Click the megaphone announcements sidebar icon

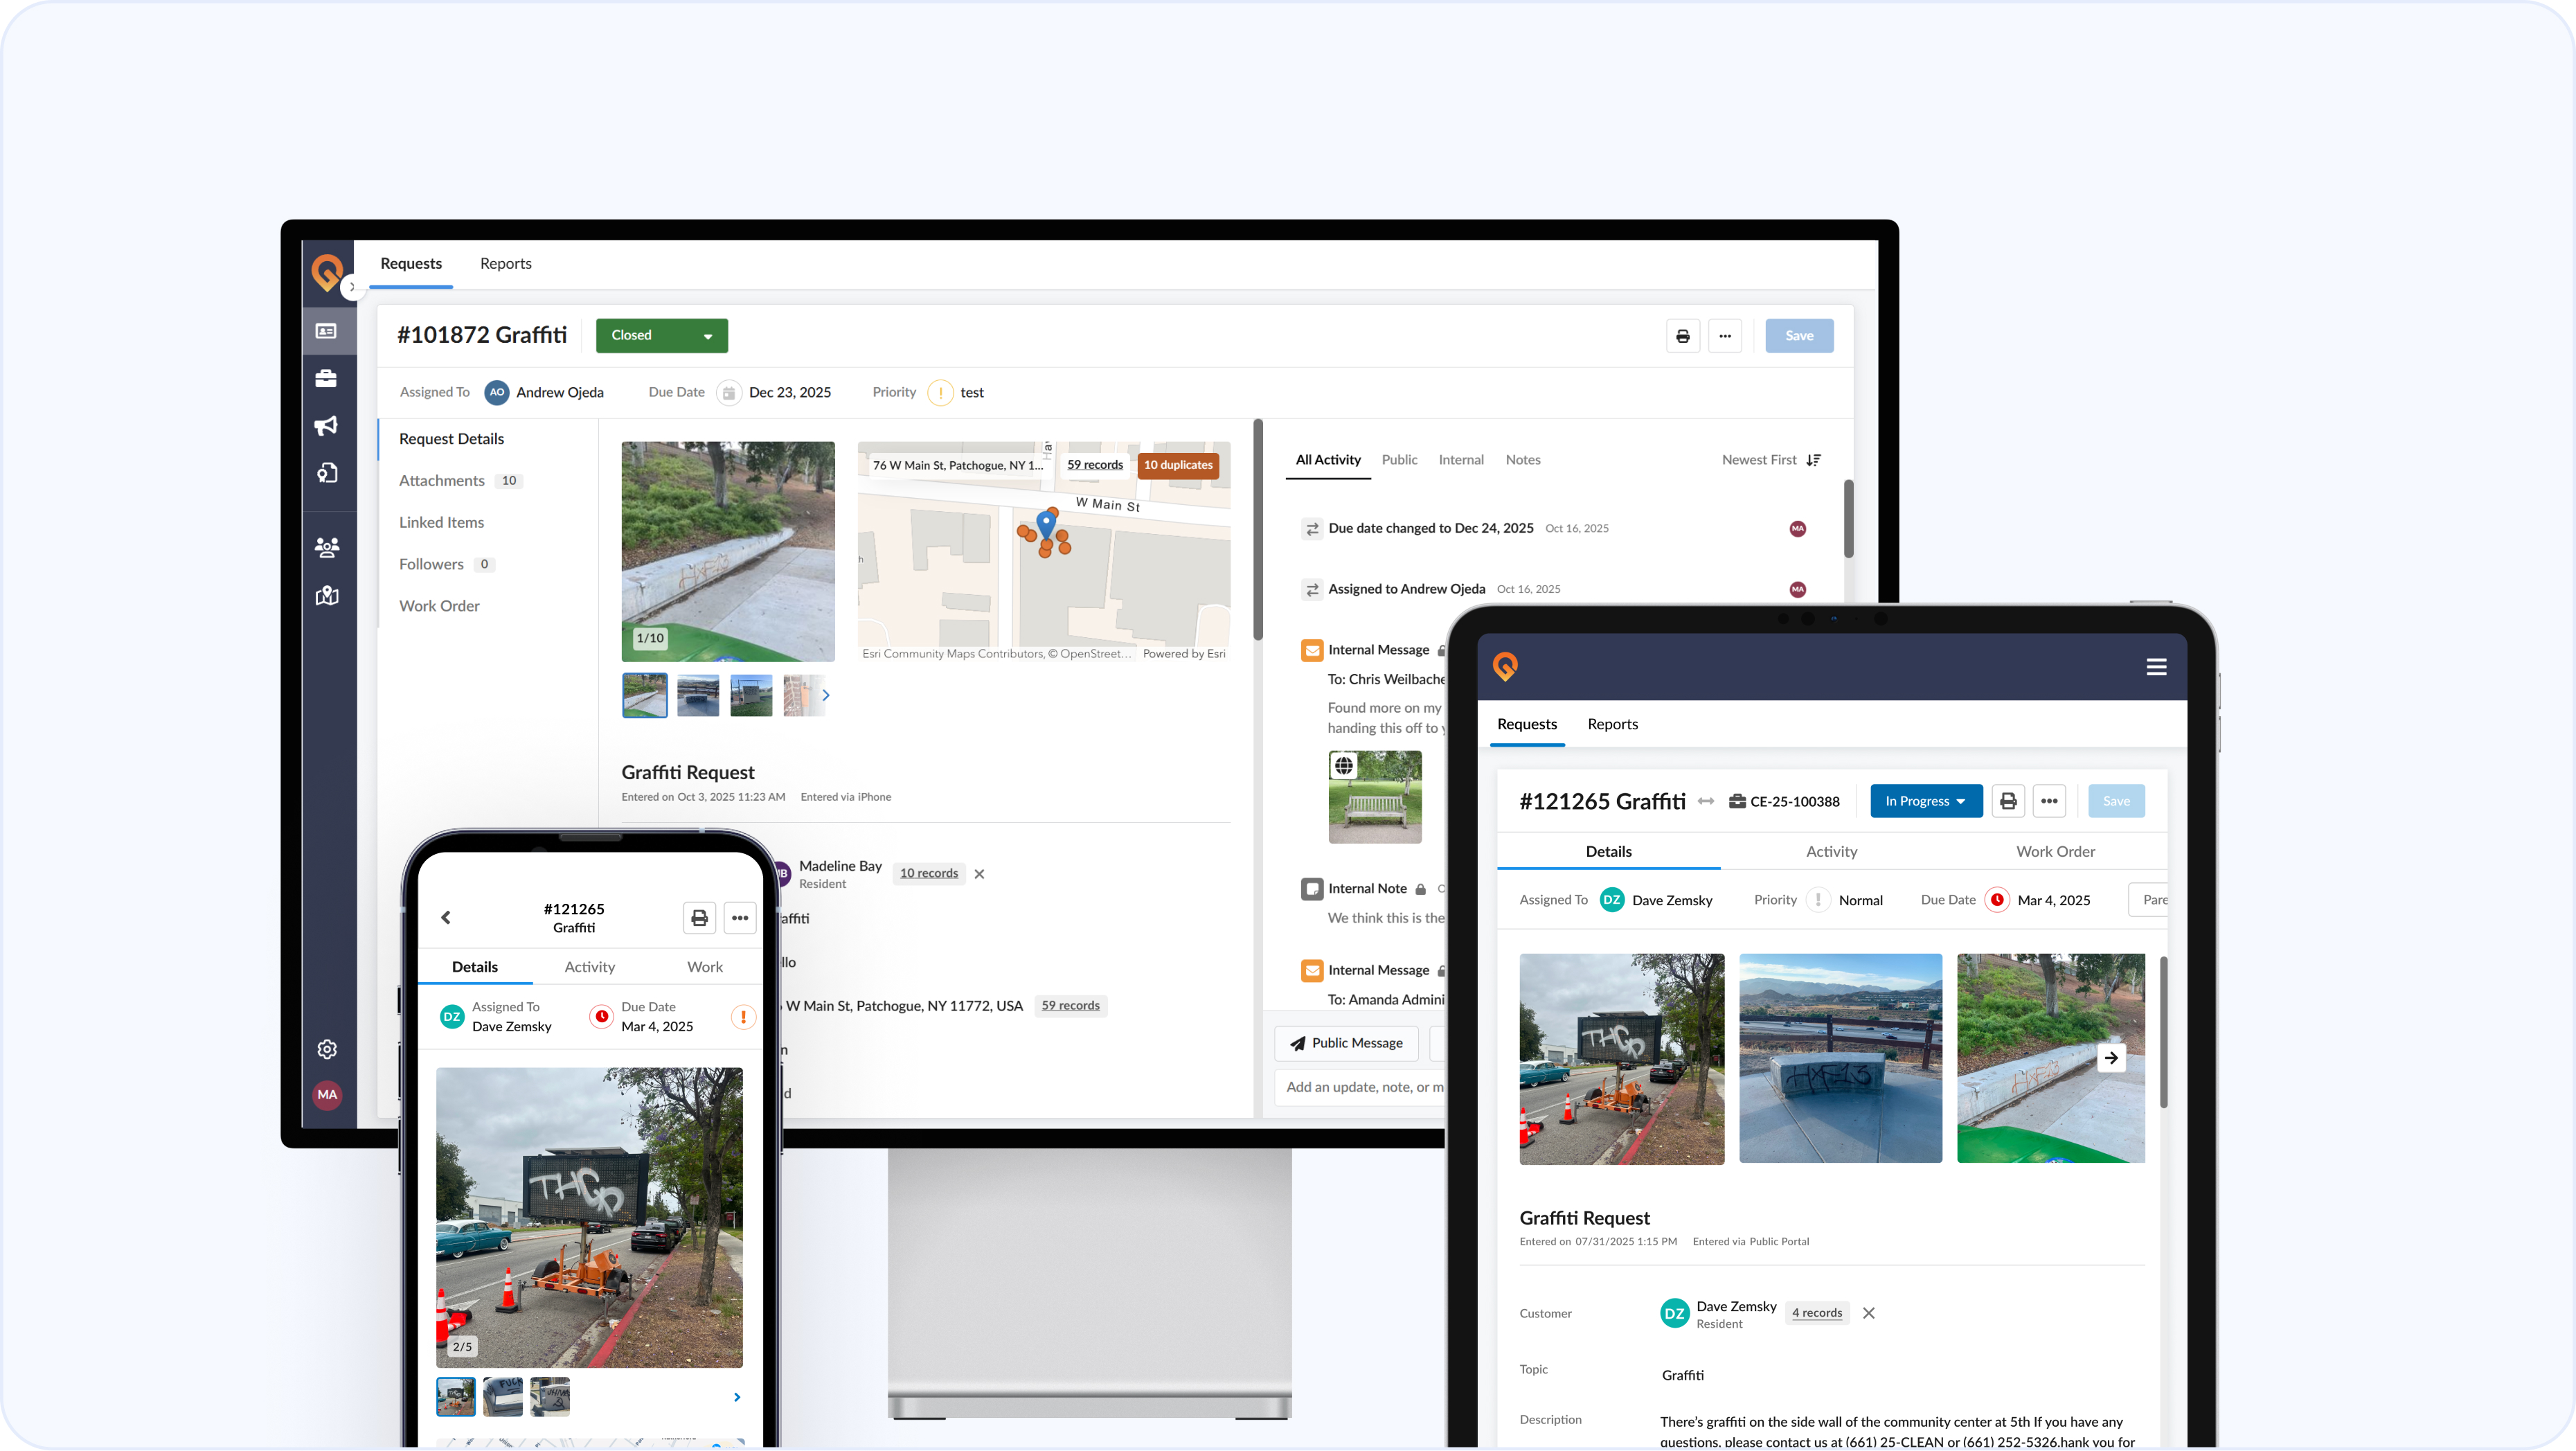pos(326,426)
